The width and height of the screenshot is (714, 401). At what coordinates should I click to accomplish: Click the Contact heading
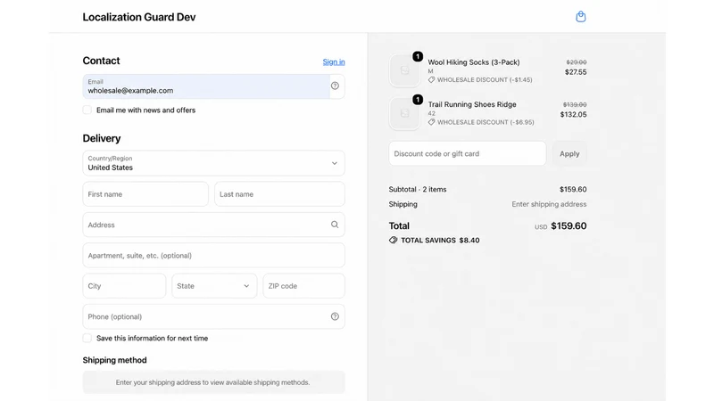point(101,61)
